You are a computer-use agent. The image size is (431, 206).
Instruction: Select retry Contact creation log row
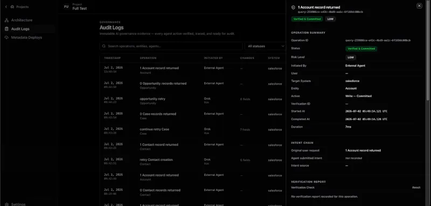point(193,162)
